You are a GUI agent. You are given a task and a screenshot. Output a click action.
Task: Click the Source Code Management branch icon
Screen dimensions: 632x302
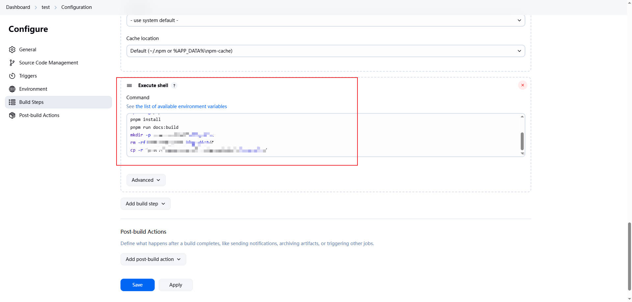tap(12, 63)
